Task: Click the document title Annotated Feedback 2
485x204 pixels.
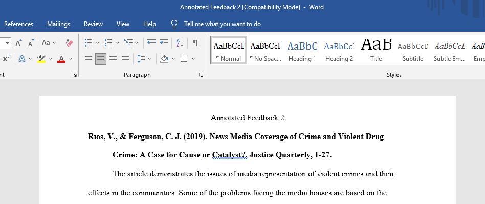Action: 248,118
